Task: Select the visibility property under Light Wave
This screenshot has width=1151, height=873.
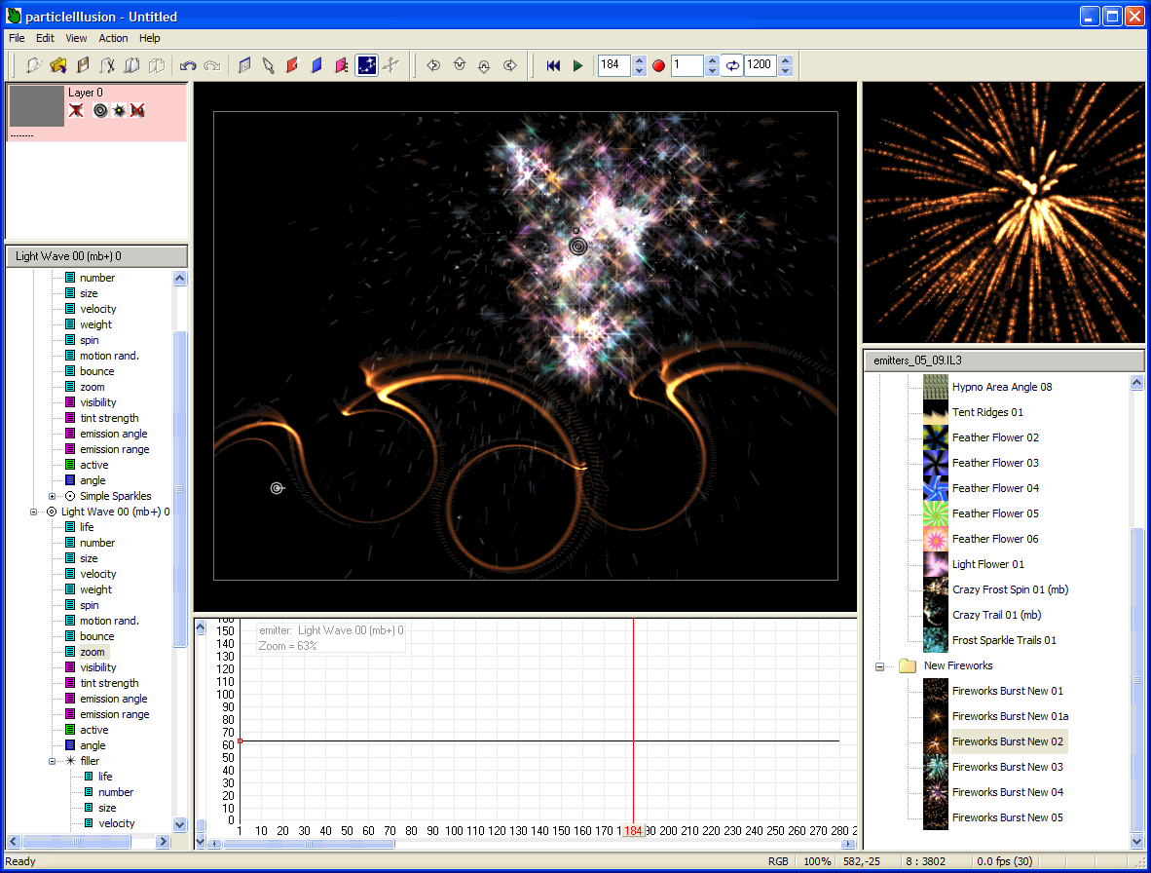Action: click(x=97, y=667)
